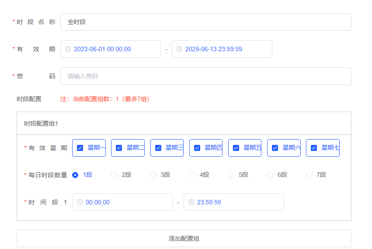Screen dimensions: 372x249
Task: Open the start date picker 2023-06-01
Action: click(x=111, y=49)
